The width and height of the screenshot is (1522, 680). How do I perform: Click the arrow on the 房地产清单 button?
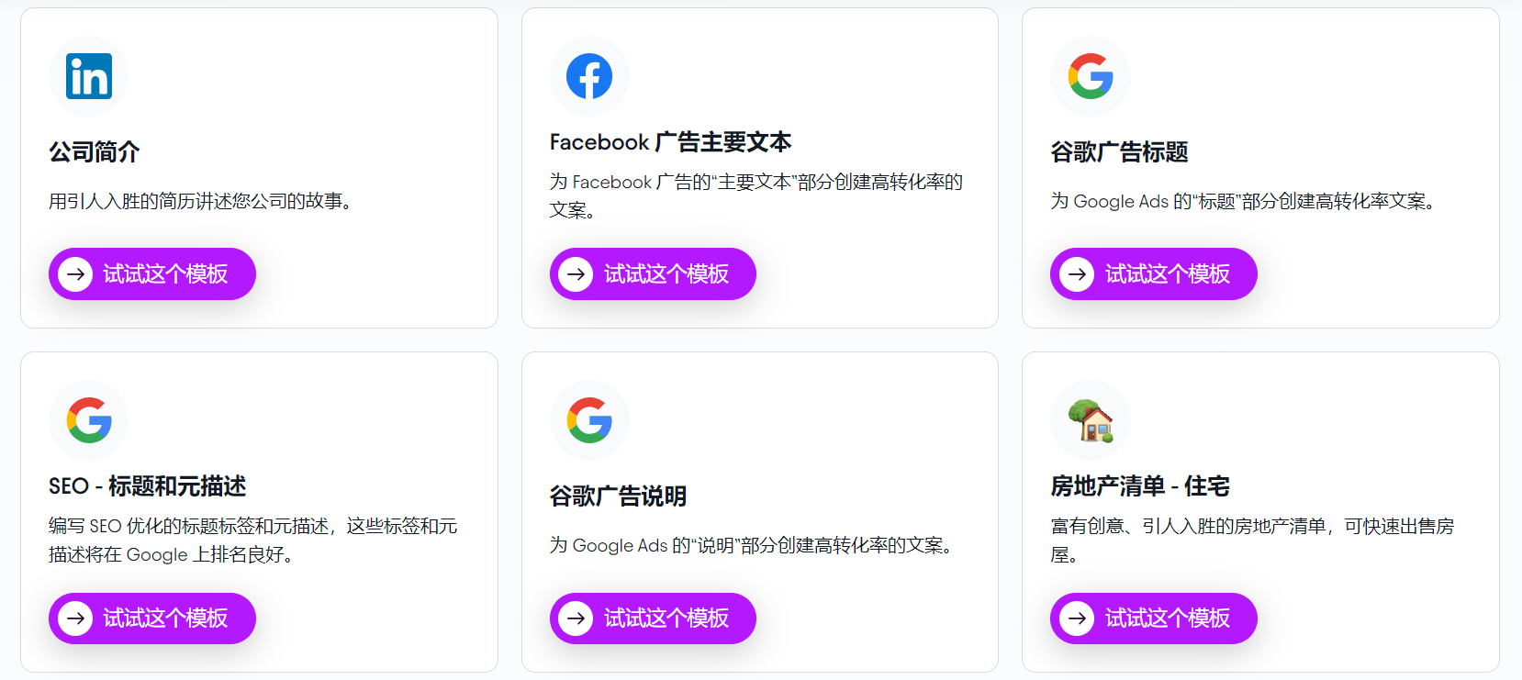click(x=1076, y=619)
